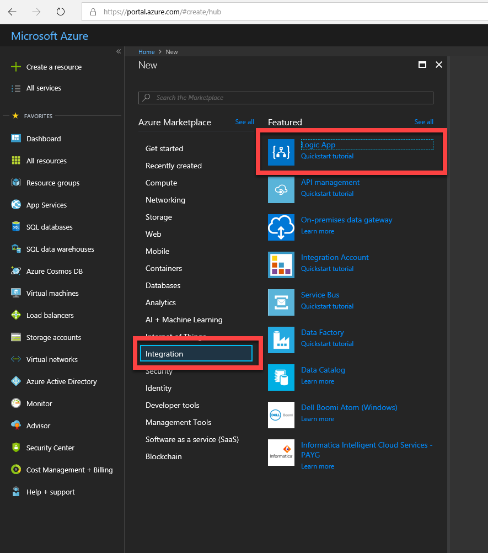The image size is (488, 553).
Task: Select the Web marketplace category
Action: (x=153, y=234)
